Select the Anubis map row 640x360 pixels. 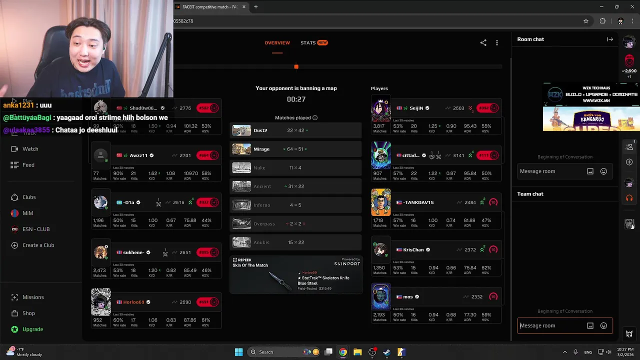pyautogui.click(x=295, y=242)
